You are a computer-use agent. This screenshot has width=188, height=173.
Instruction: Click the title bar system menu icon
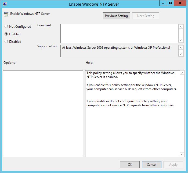[x=5, y=4]
